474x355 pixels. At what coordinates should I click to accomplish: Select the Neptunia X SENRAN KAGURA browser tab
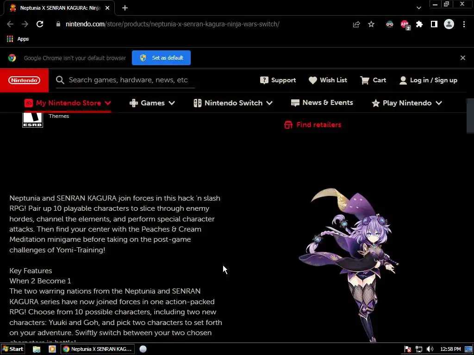coord(59,8)
